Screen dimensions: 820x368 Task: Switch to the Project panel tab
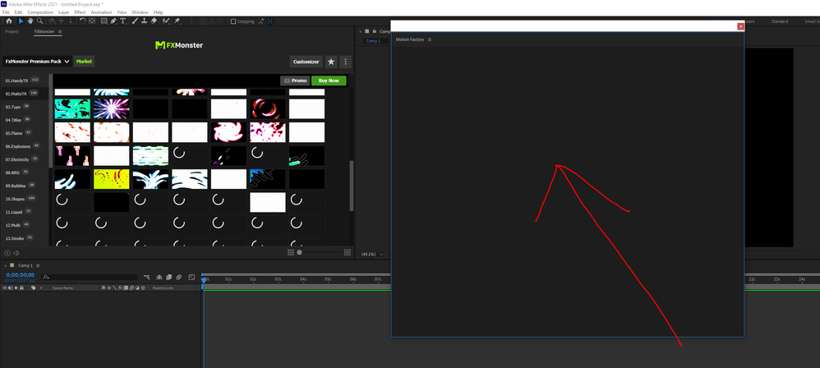coord(12,32)
